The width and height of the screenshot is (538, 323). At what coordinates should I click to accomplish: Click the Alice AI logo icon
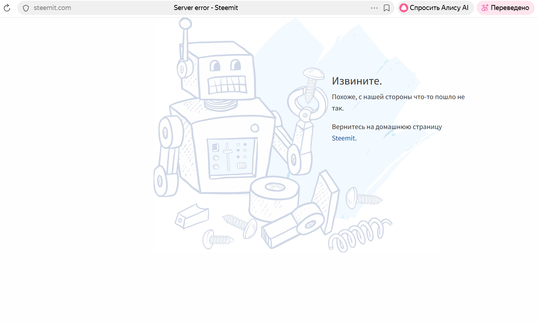point(404,8)
